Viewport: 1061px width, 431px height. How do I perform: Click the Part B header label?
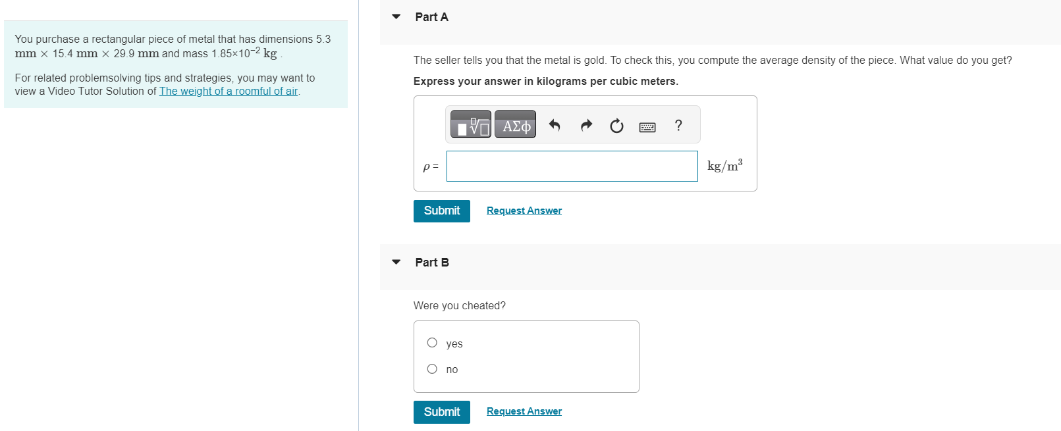tap(432, 263)
